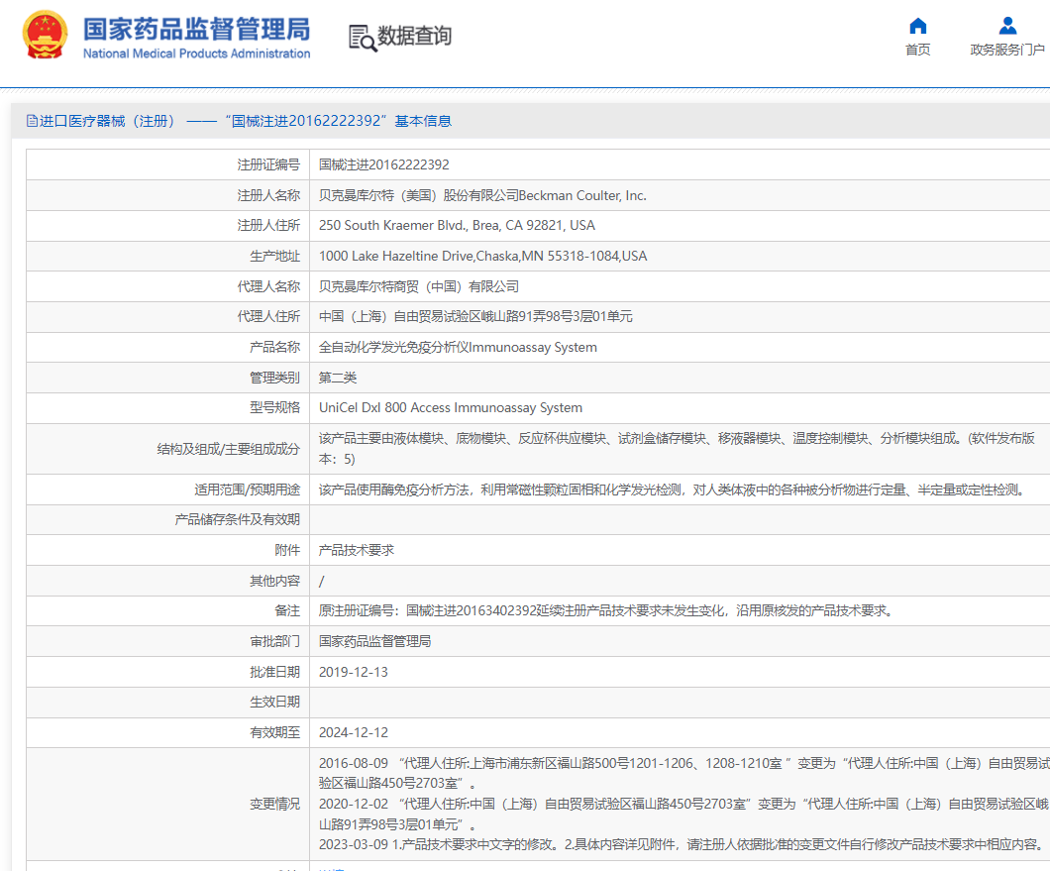1050x871 pixels.
Task: Select the 备注 row label
Action: coord(287,610)
